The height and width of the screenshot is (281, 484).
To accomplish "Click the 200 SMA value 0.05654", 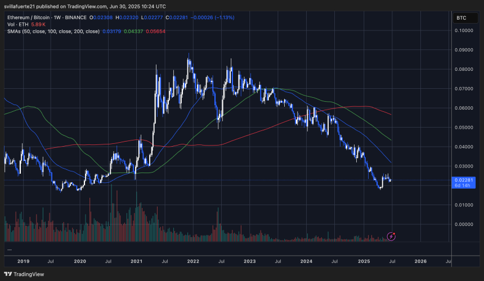I will [155, 31].
